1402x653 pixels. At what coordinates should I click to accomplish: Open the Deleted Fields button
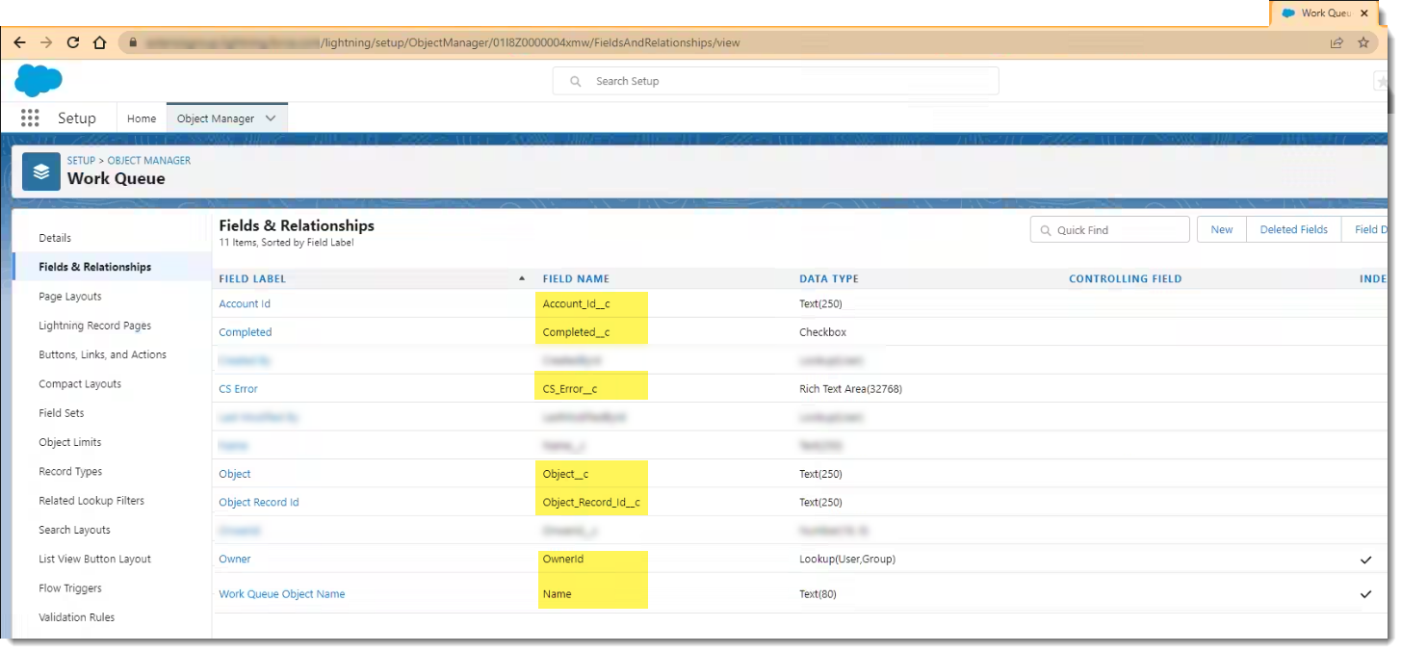1293,229
